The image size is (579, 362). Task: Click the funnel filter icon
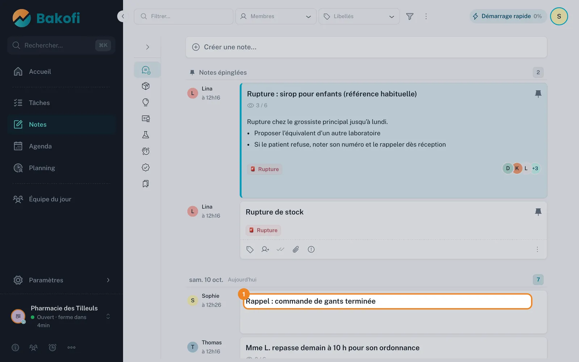coord(410,16)
